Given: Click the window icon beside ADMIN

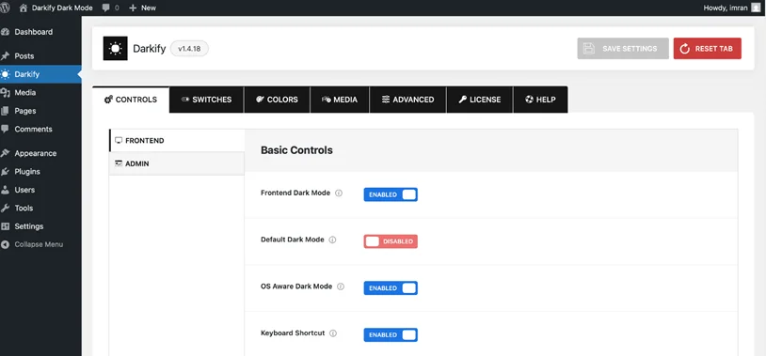Looking at the screenshot, I should 119,163.
